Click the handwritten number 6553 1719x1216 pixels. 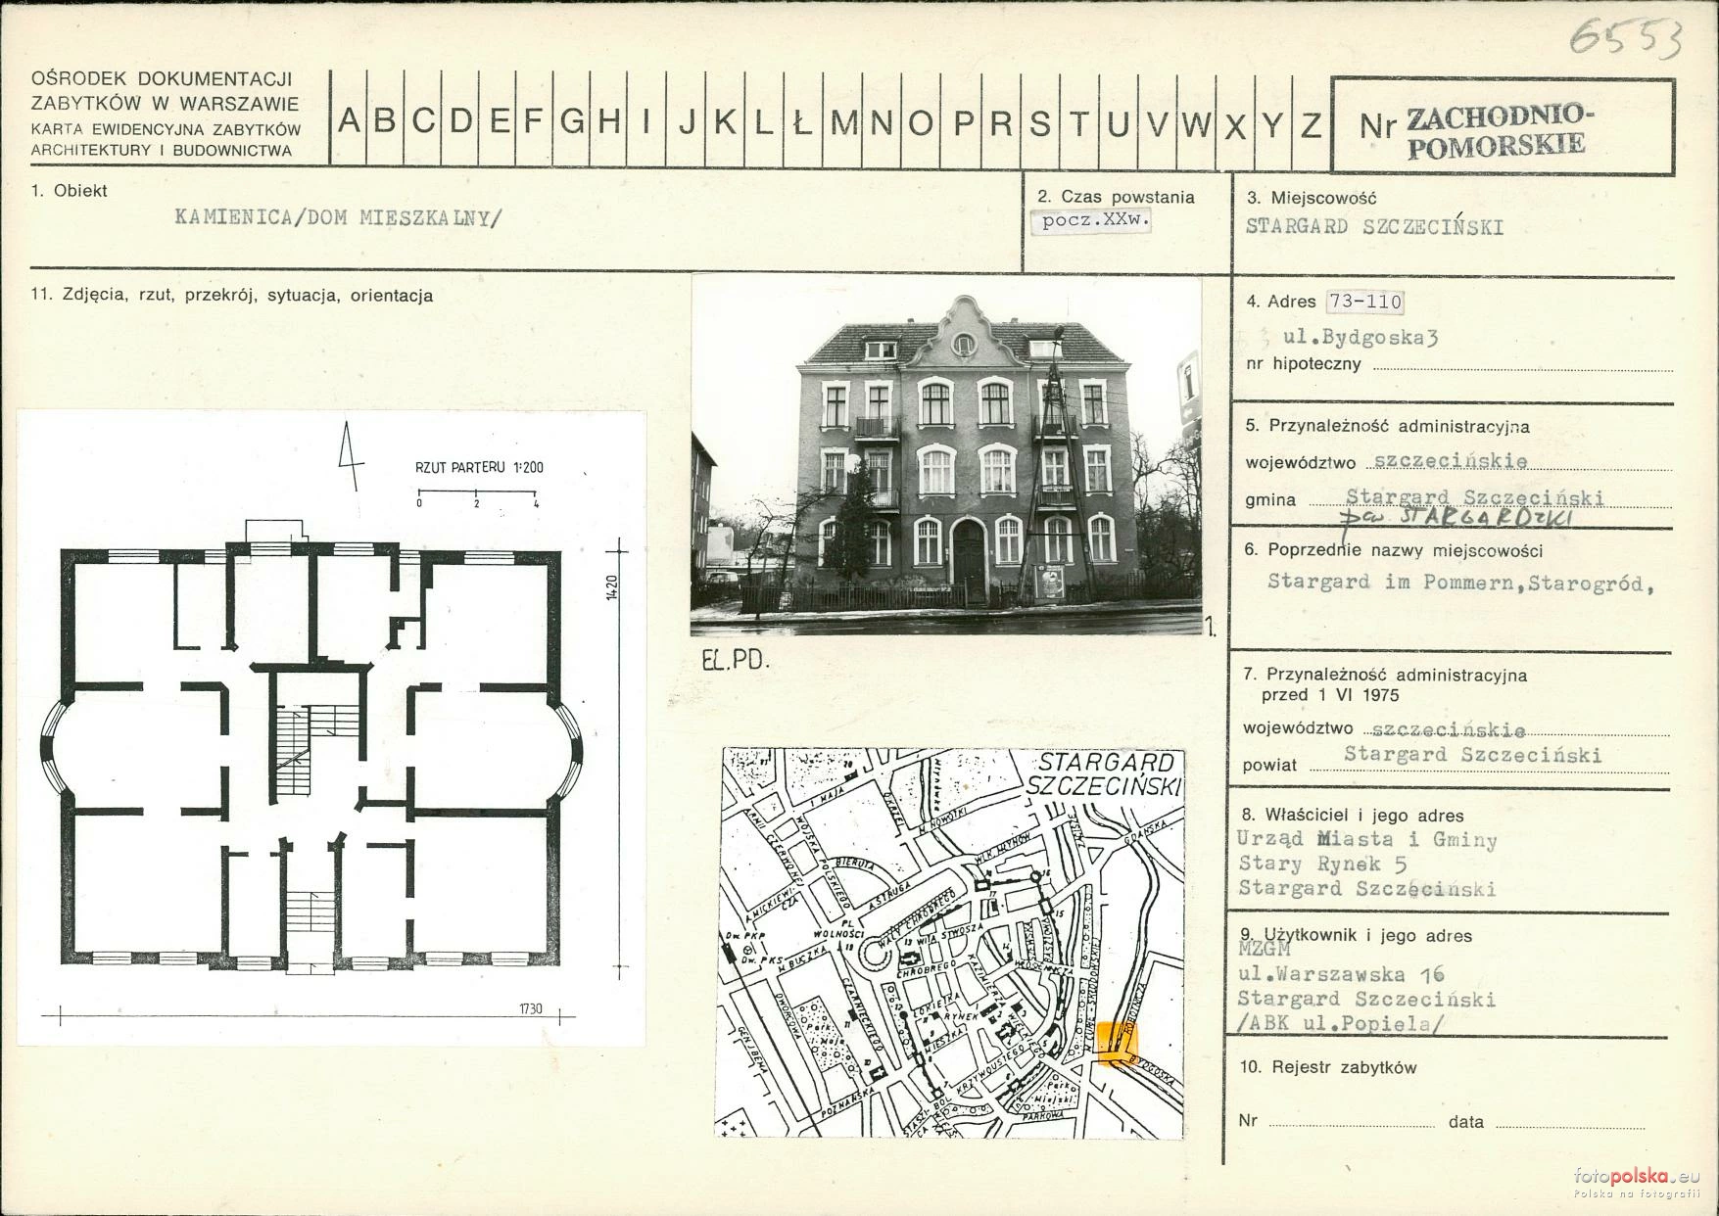1626,39
